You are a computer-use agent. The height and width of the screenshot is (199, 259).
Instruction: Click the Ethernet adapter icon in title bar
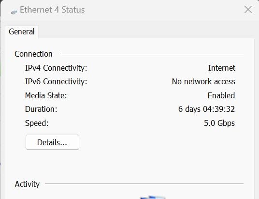tap(14, 12)
